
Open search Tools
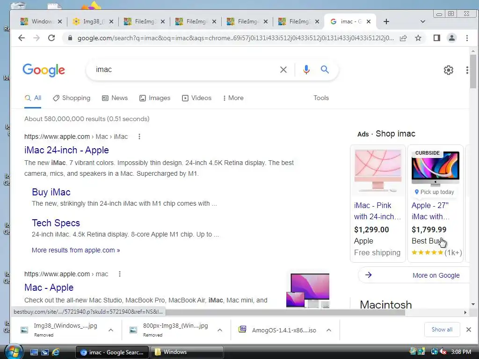[x=321, y=98]
